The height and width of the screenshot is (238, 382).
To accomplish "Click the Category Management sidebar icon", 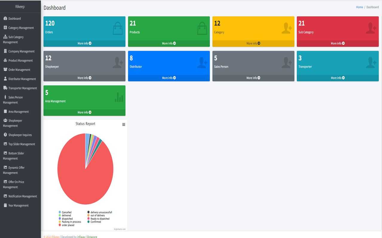I will coord(5,27).
